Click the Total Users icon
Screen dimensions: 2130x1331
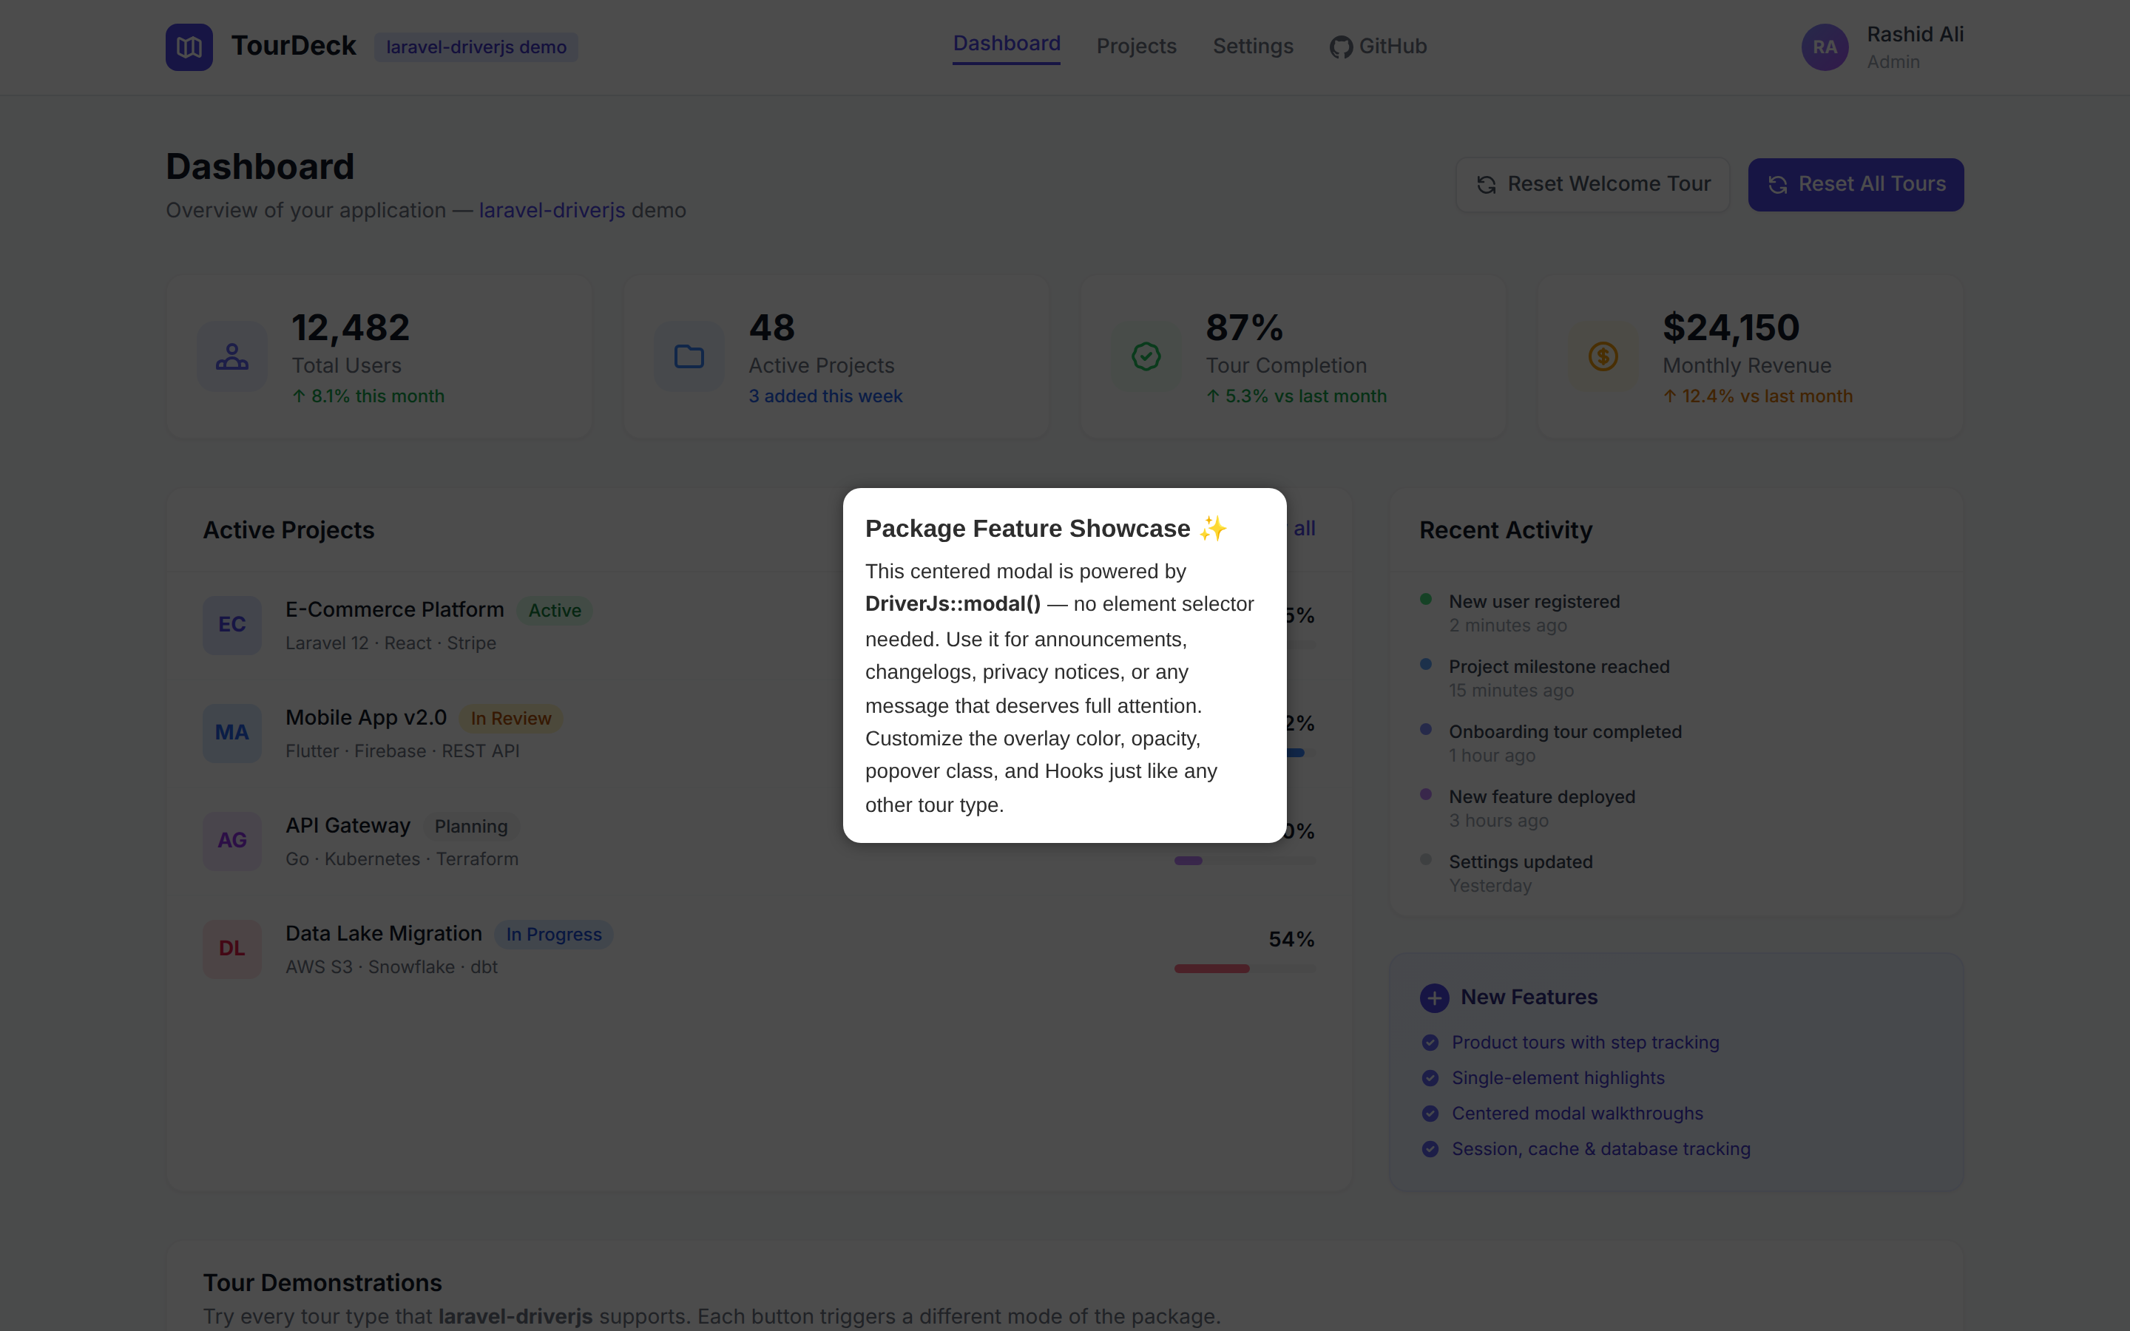pos(232,356)
